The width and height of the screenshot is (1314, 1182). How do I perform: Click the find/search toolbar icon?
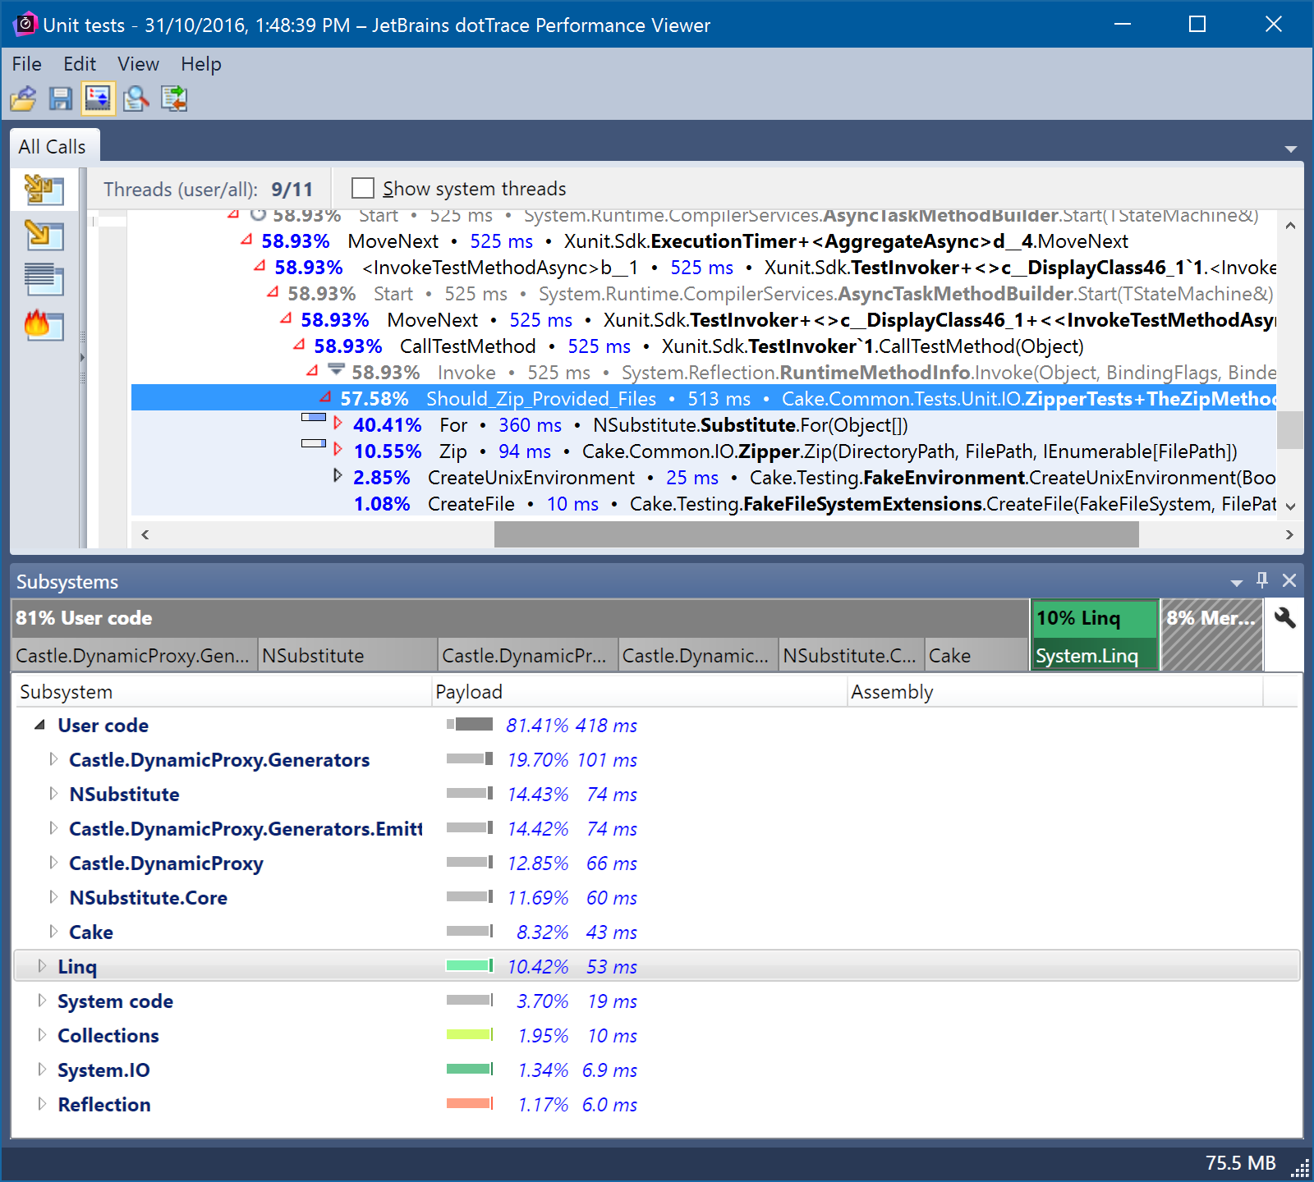[136, 98]
